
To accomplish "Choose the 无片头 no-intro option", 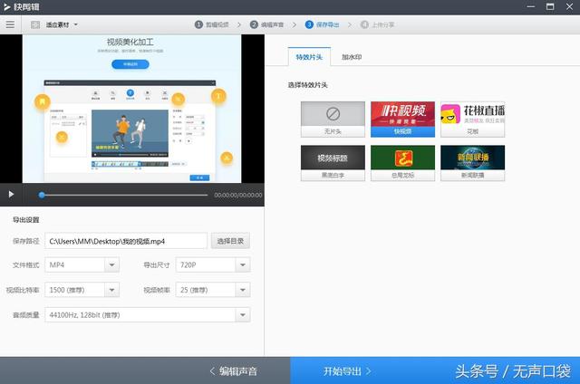I will click(333, 118).
